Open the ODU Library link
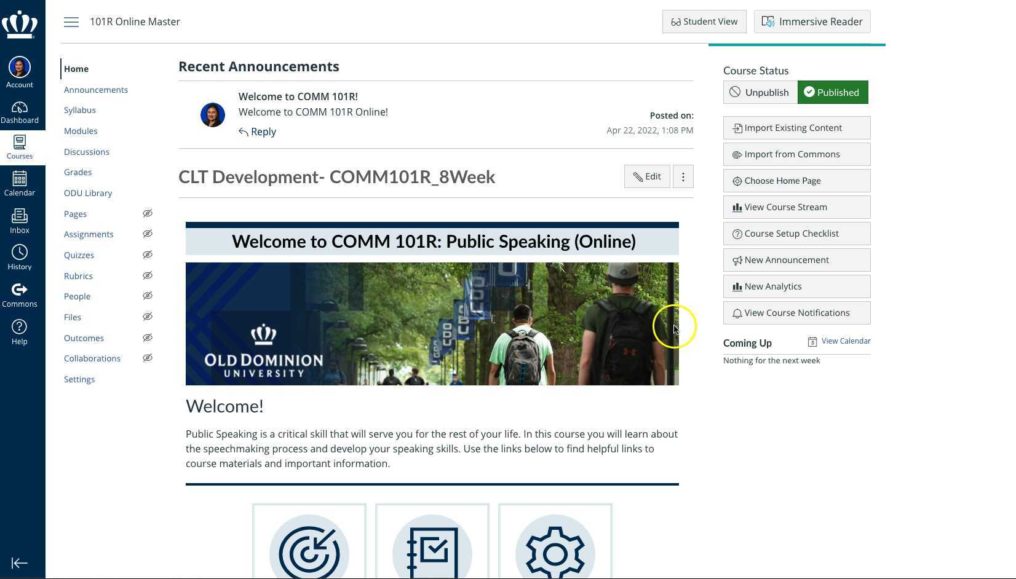This screenshot has height=579, width=1016. click(x=88, y=193)
